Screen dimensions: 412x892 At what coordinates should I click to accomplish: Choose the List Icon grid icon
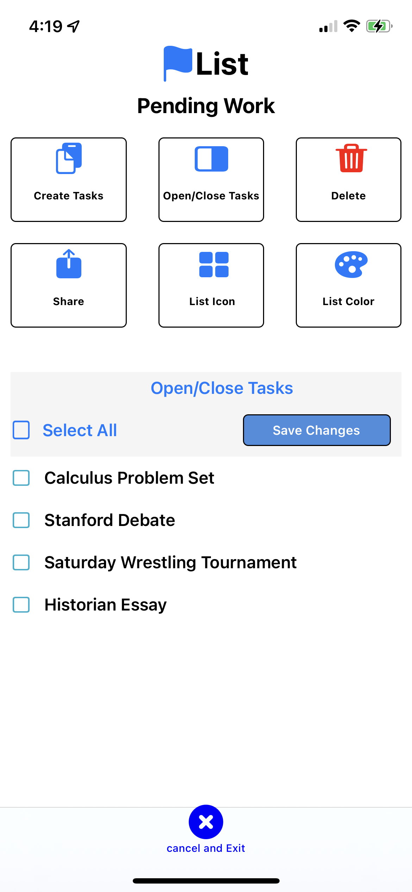coord(214,265)
